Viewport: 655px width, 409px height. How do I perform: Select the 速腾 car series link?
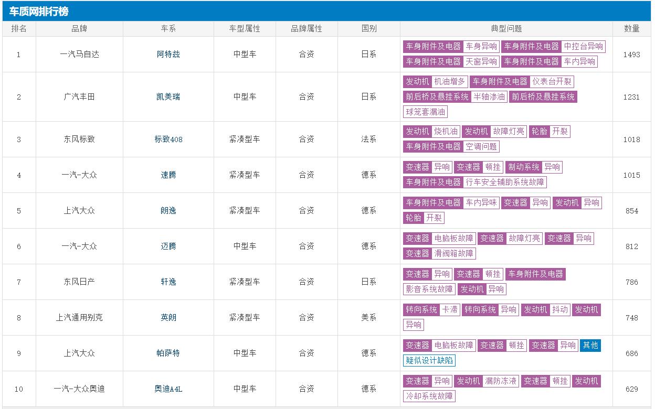tap(168, 175)
